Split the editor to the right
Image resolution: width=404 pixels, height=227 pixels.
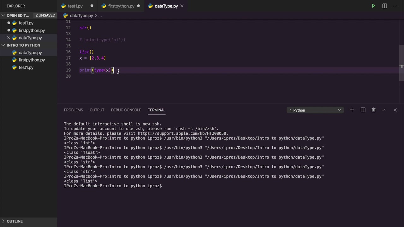coord(384,6)
